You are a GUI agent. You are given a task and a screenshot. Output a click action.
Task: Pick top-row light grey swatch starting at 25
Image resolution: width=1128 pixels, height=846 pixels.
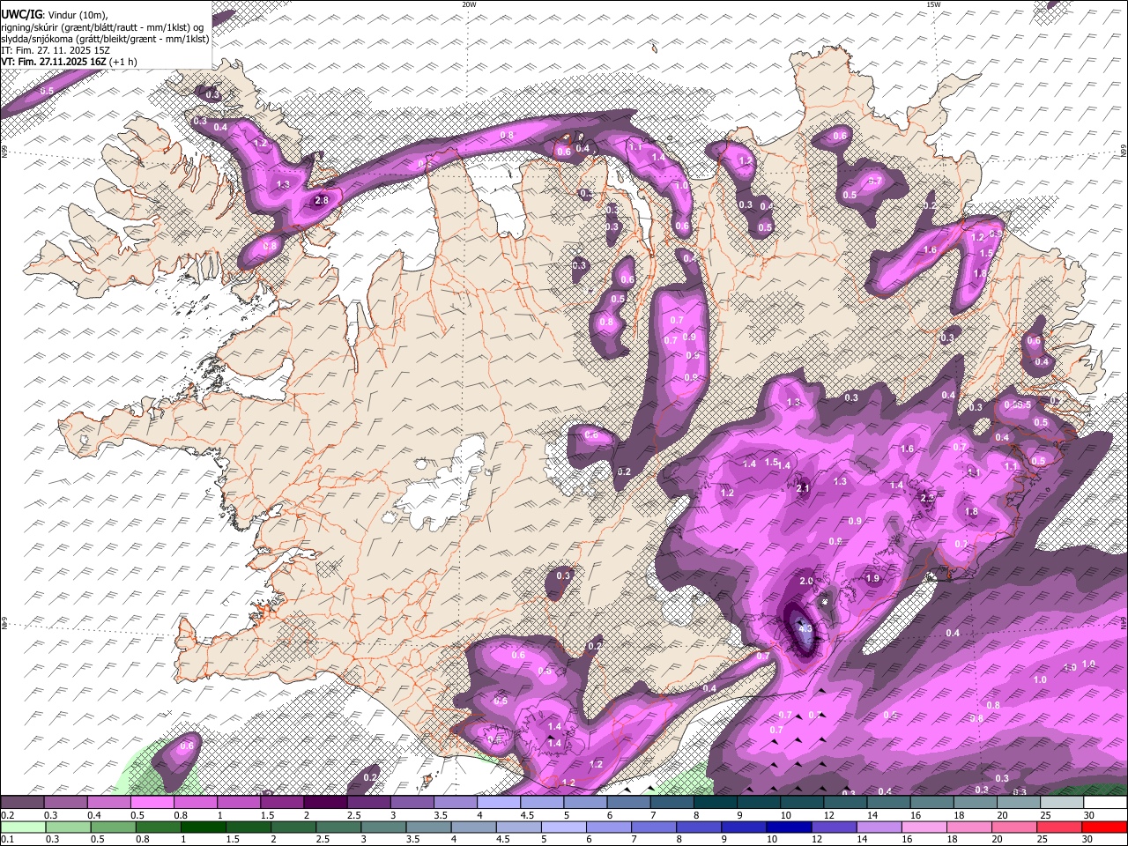(1062, 803)
